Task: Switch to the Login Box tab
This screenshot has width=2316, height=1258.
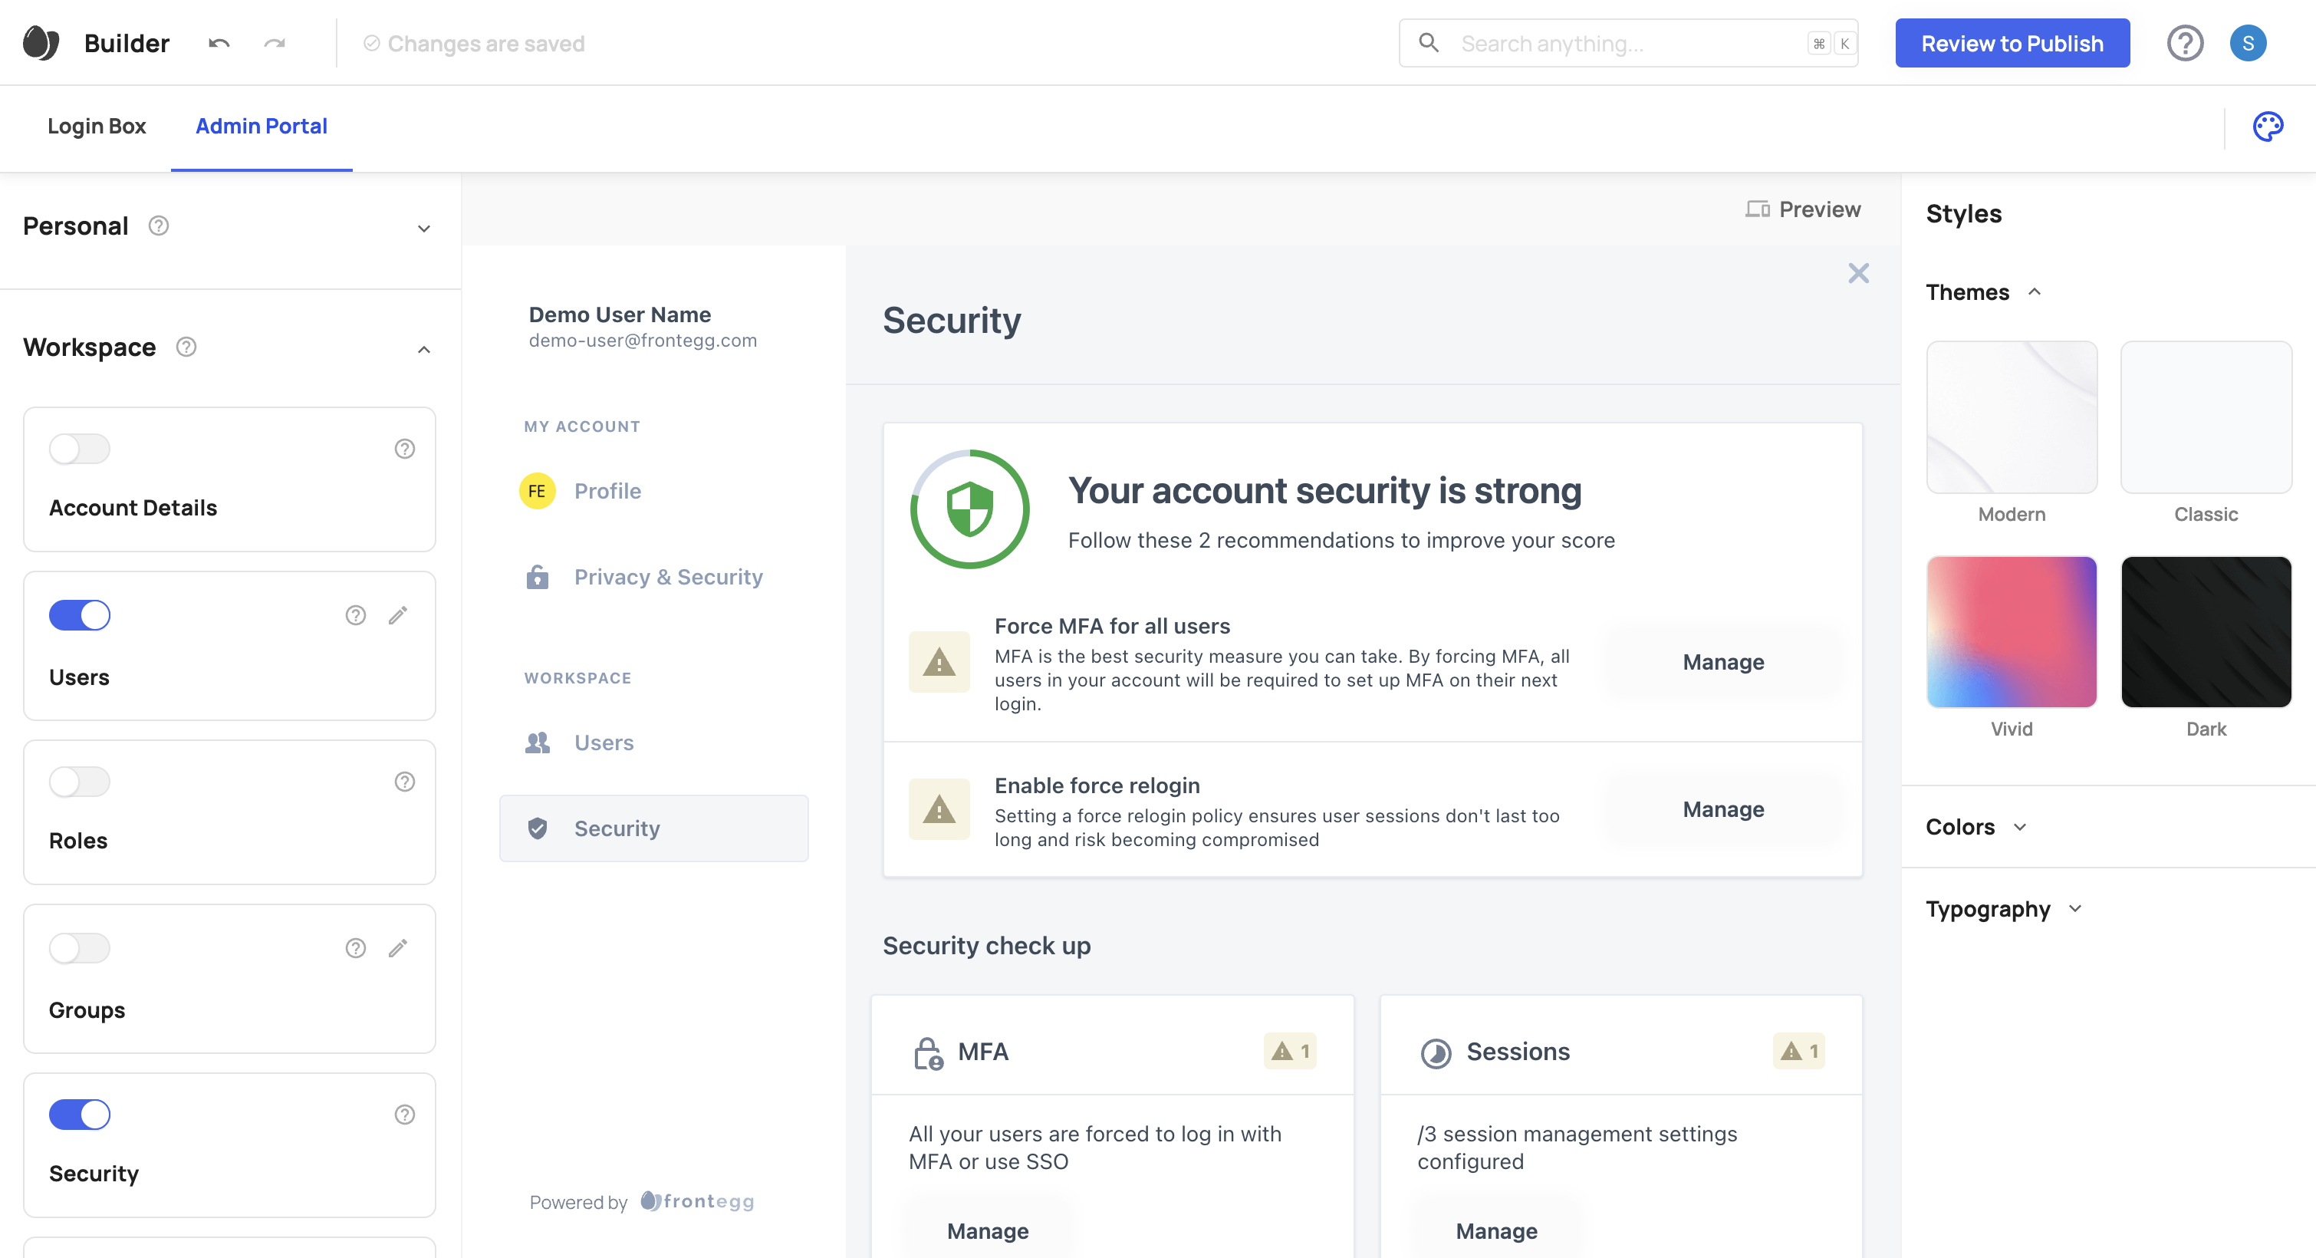Action: (96, 127)
